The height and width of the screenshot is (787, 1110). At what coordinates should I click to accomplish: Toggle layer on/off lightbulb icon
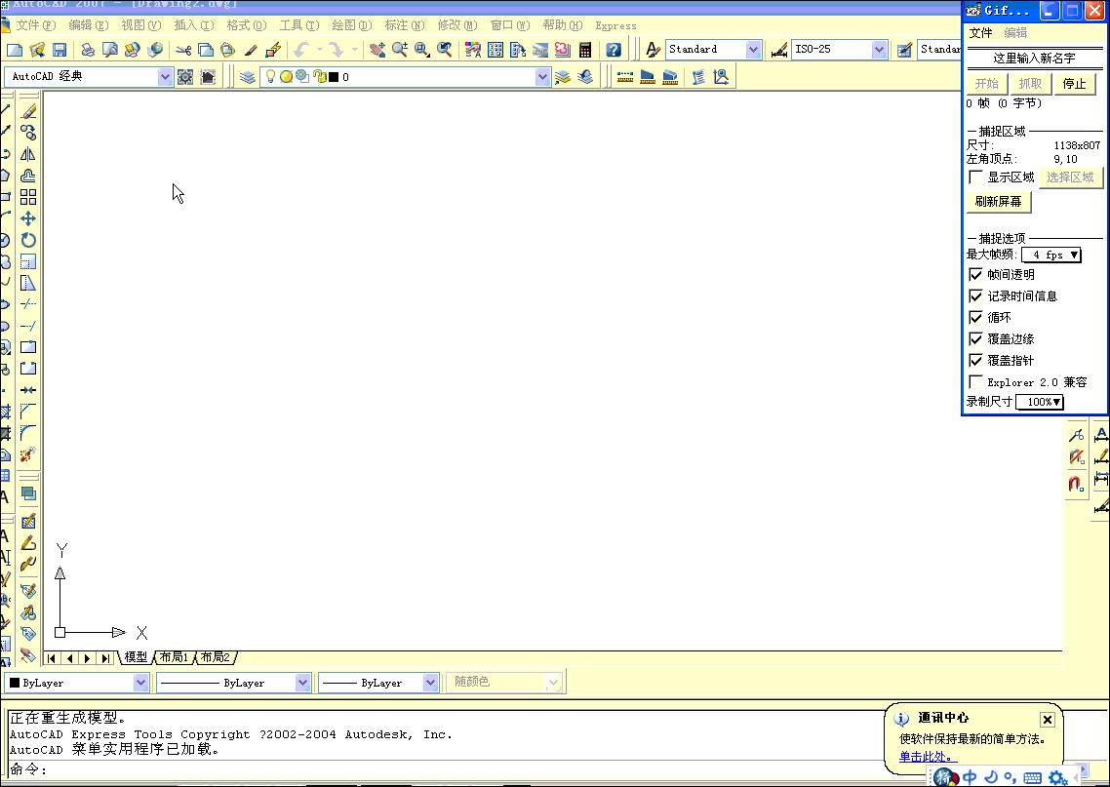tap(270, 76)
